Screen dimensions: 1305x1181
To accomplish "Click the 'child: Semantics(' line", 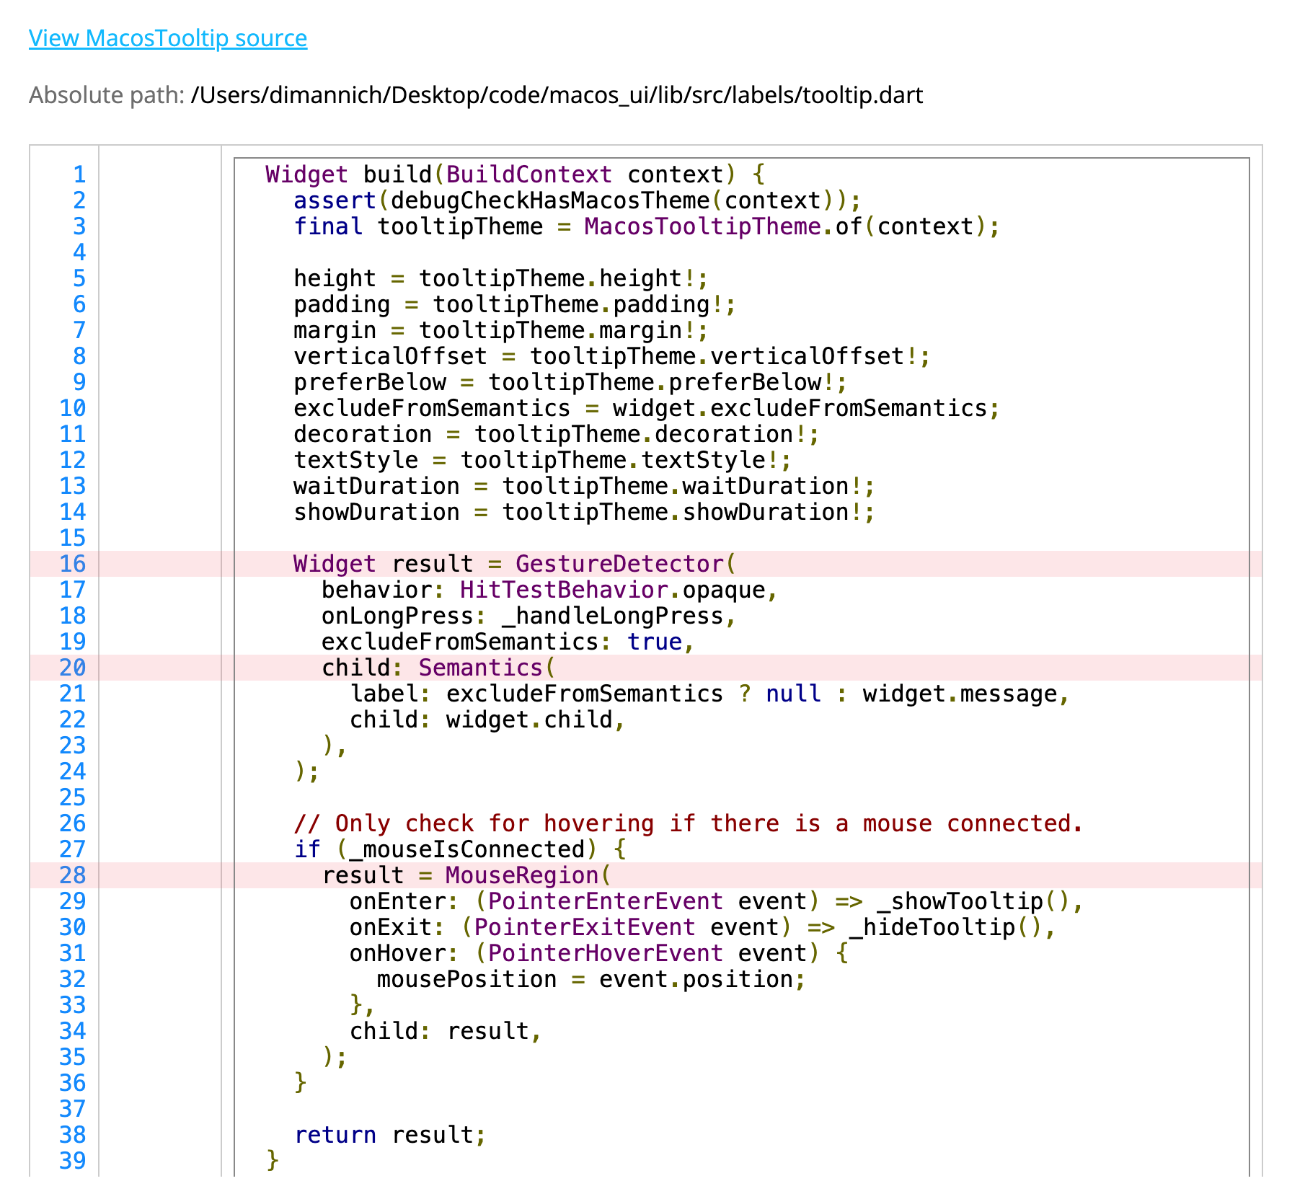I will click(438, 668).
